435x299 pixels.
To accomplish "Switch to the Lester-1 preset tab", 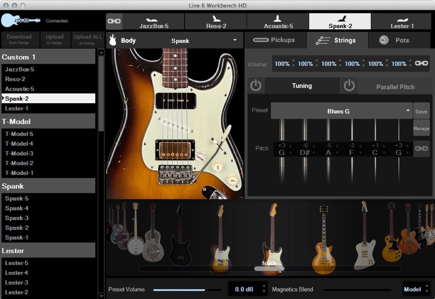I will pos(402,21).
